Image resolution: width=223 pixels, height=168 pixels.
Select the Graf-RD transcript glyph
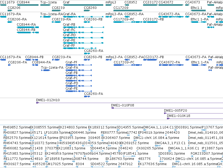83,38
